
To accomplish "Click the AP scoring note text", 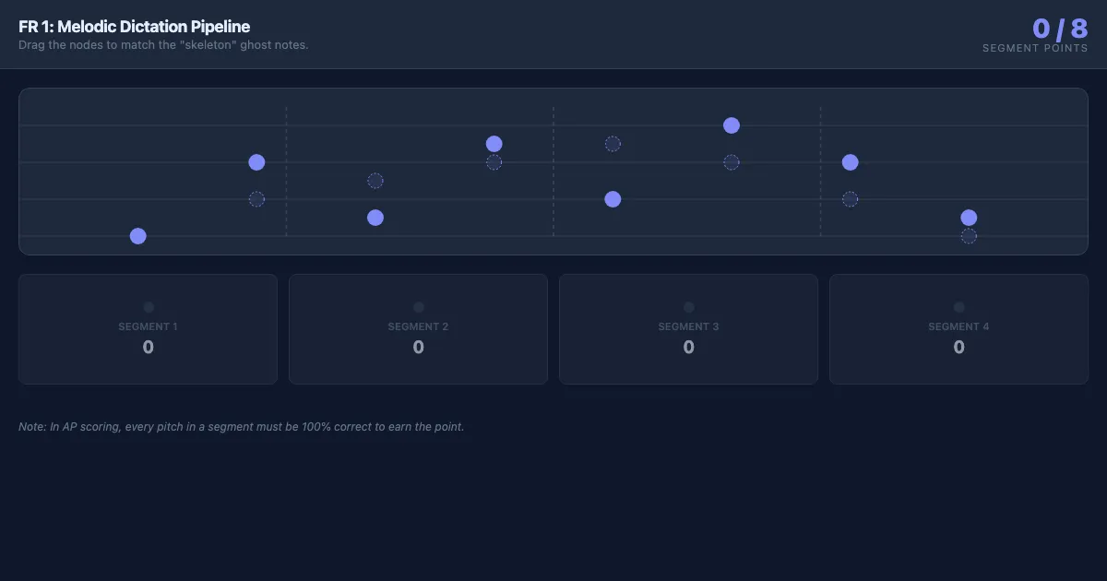I will [241, 427].
